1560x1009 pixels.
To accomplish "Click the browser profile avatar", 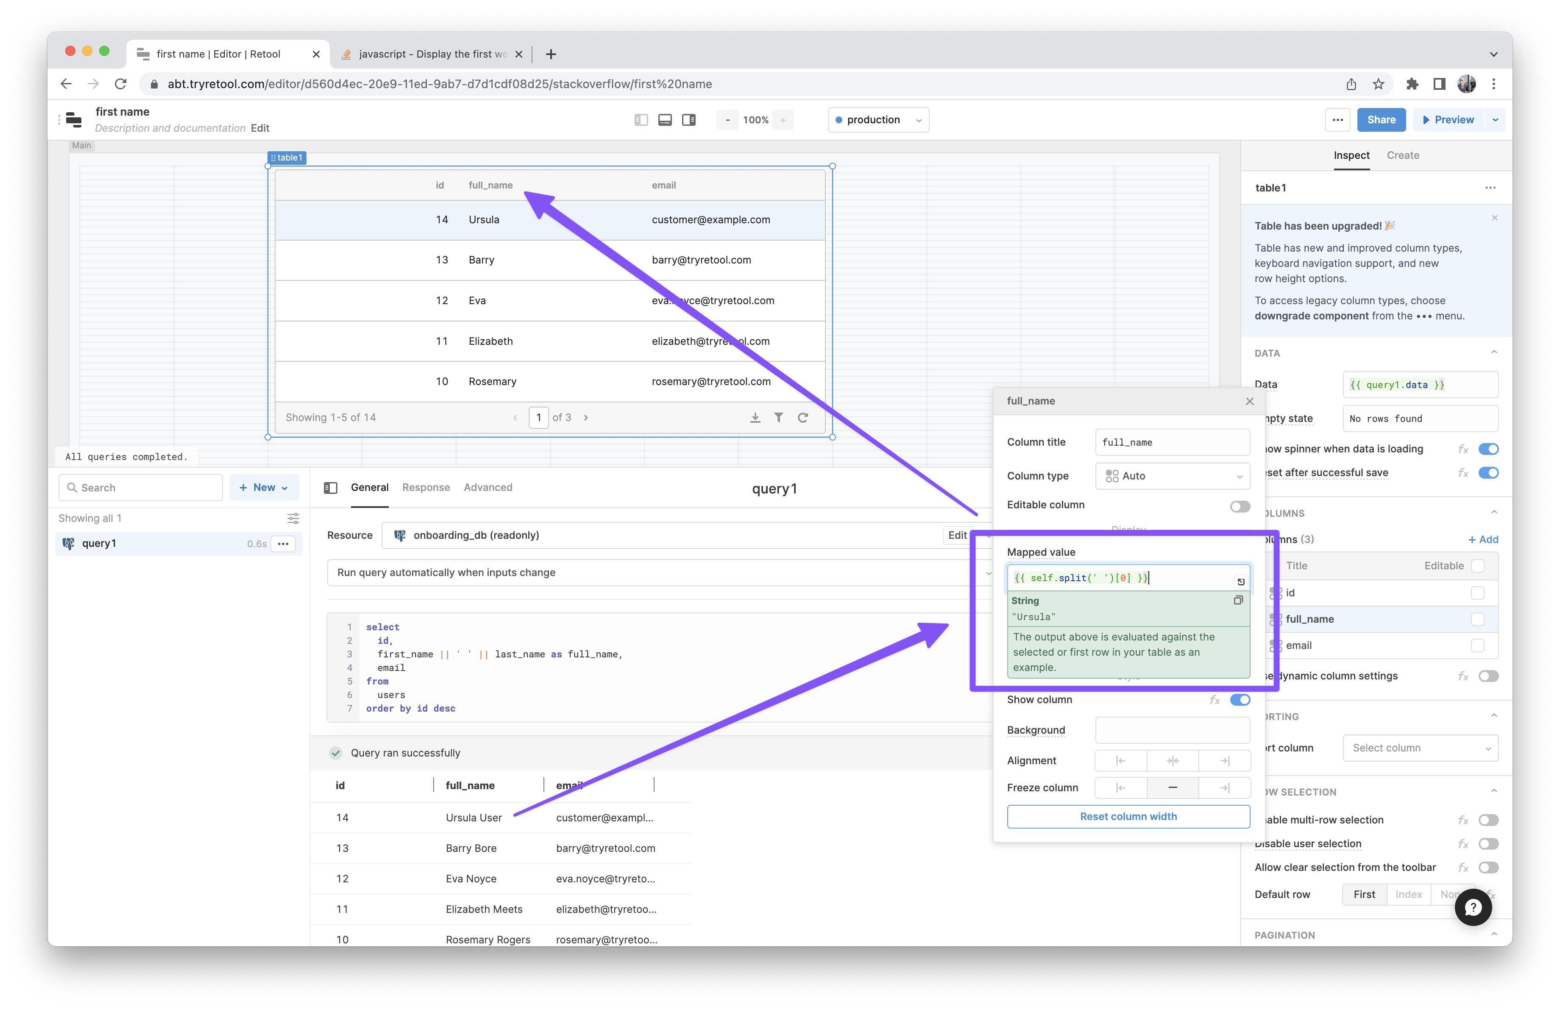I will [x=1466, y=84].
